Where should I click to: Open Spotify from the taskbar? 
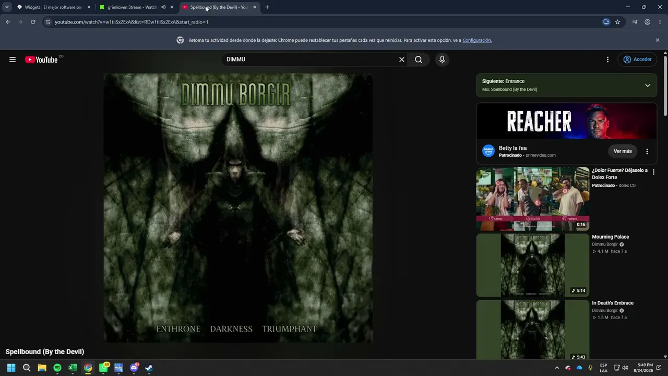click(x=57, y=368)
